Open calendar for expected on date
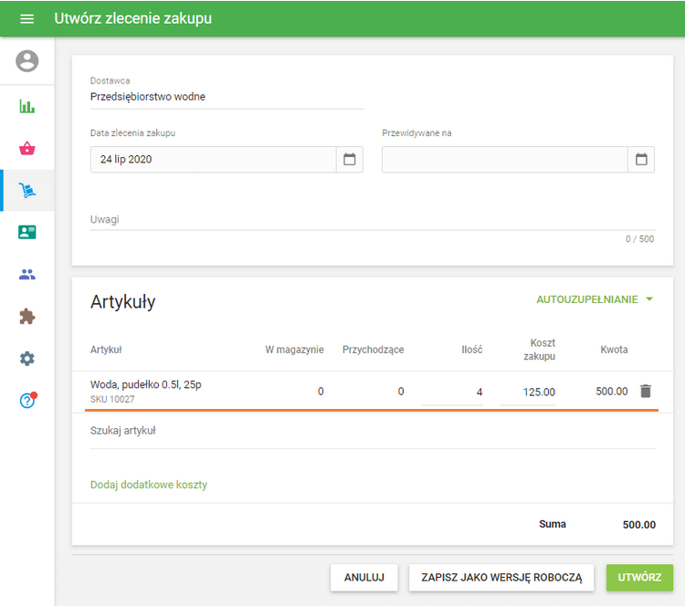Image resolution: width=685 pixels, height=607 pixels. 641,160
